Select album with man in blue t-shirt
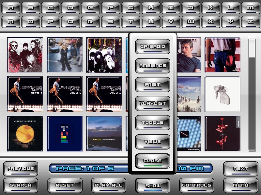The height and width of the screenshot is (195, 261). [189, 55]
